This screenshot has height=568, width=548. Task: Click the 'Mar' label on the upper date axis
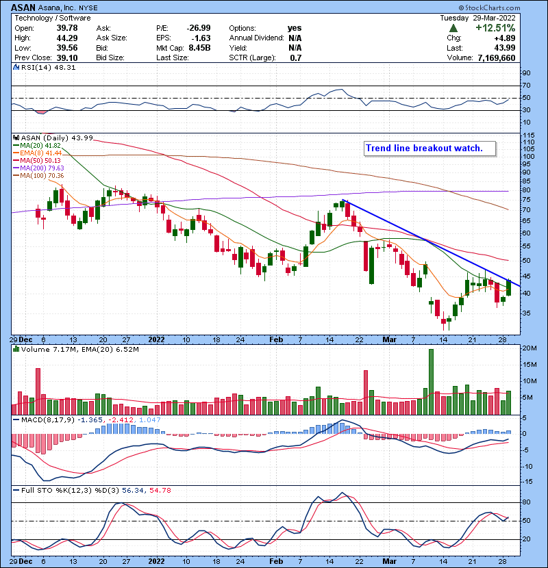[x=390, y=340]
